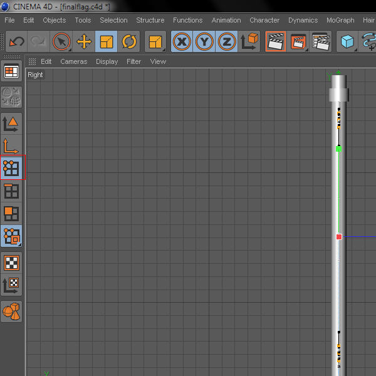Open the Tools menu
The image size is (376, 376).
(x=83, y=20)
